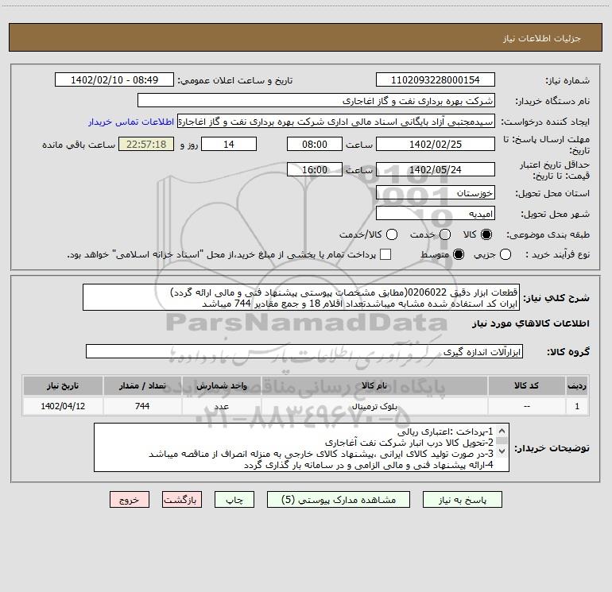Click response deadline time 08:00
The width and height of the screenshot is (612, 592).
pyautogui.click(x=315, y=145)
